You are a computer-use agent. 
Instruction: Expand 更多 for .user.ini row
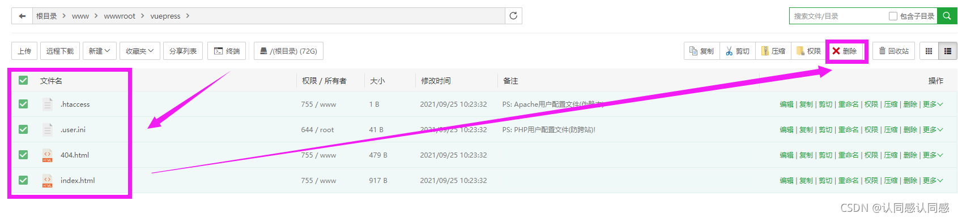click(933, 129)
